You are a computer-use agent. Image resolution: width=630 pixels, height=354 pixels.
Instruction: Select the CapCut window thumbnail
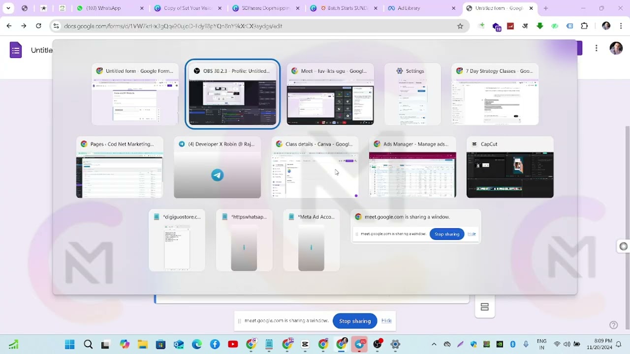coord(510,168)
